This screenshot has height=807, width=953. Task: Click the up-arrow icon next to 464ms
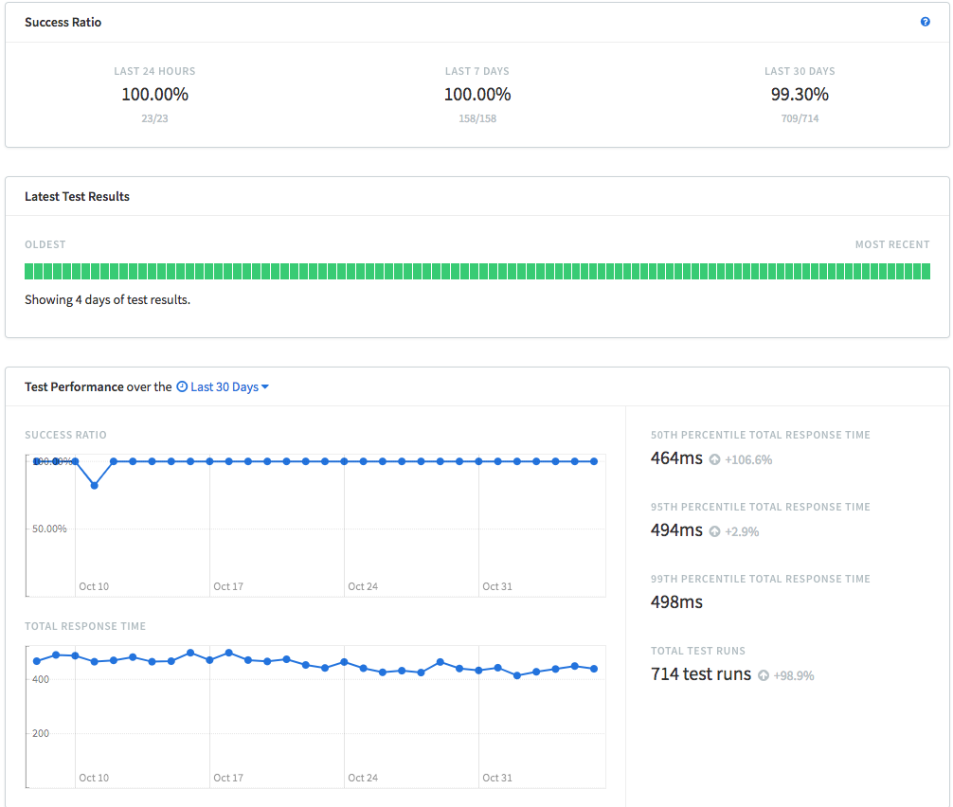click(714, 459)
